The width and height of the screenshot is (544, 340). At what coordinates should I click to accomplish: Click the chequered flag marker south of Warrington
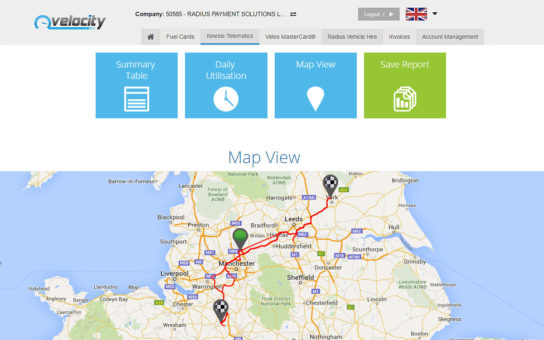[221, 311]
